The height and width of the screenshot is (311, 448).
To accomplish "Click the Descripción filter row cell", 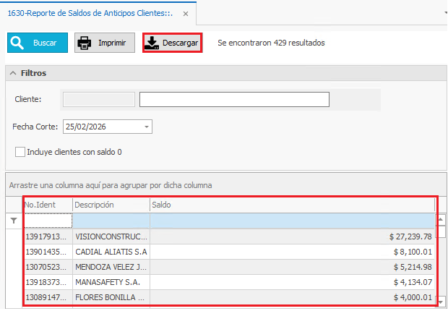I will click(111, 221).
